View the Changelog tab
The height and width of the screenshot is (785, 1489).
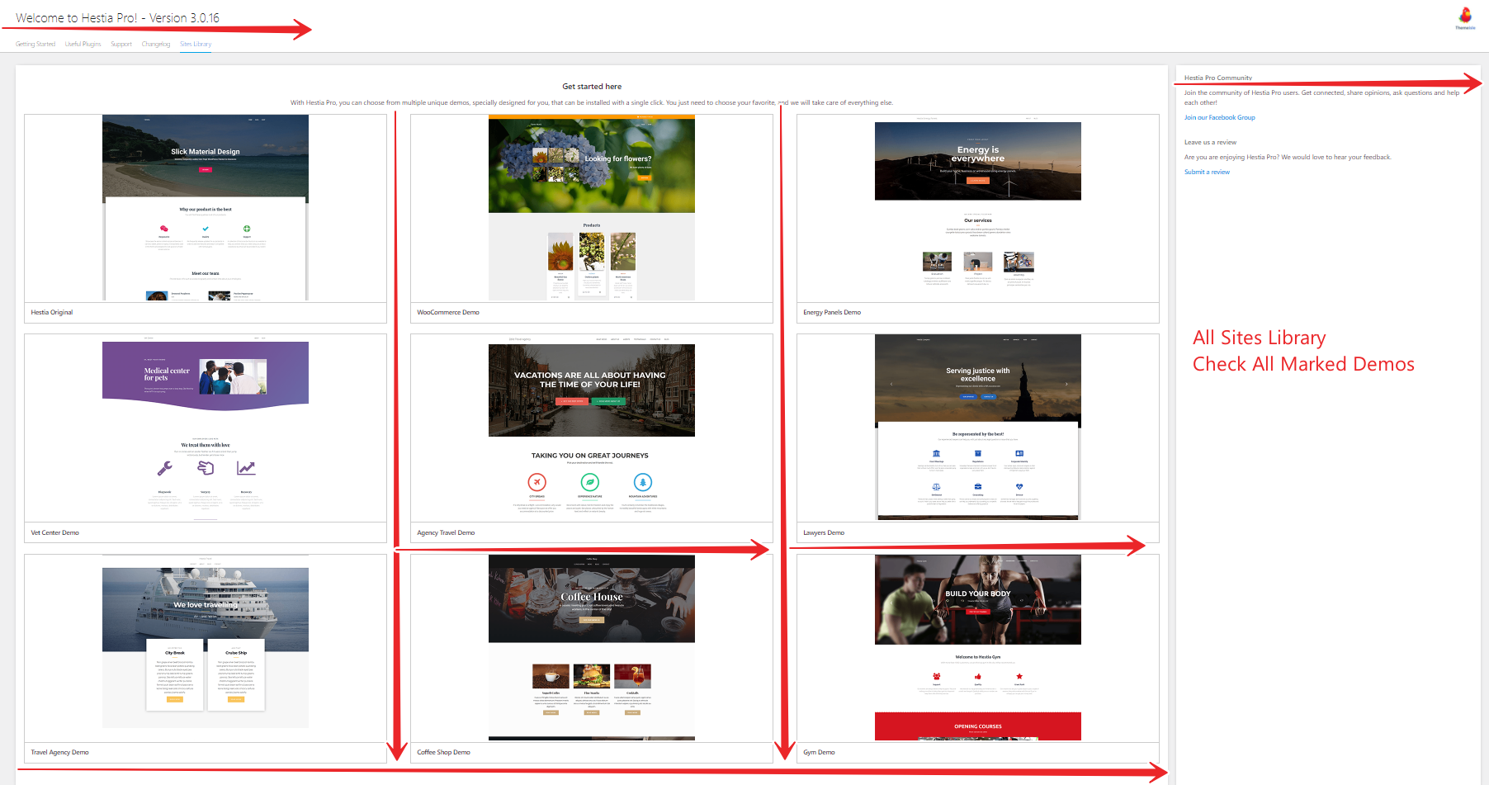click(x=155, y=44)
